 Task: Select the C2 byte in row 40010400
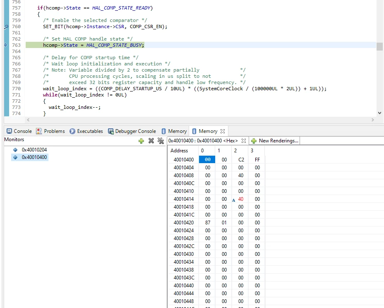241,159
